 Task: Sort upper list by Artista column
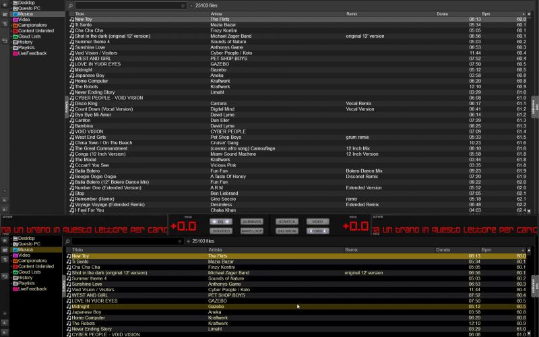click(216, 13)
